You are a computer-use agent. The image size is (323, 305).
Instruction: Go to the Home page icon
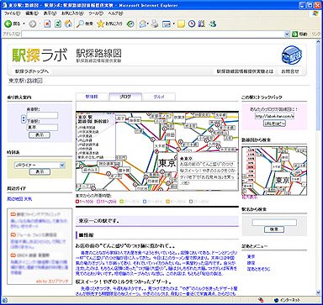[x=68, y=24]
